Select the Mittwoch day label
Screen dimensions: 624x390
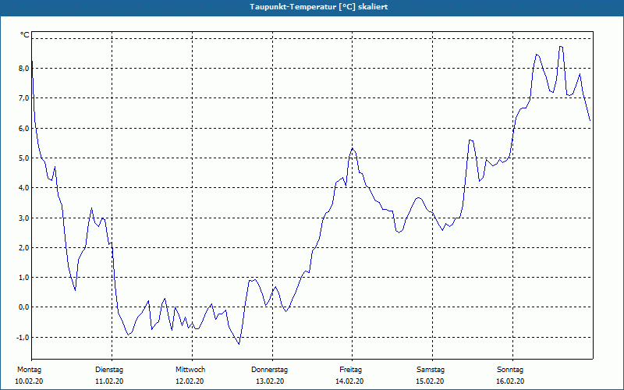(190, 370)
